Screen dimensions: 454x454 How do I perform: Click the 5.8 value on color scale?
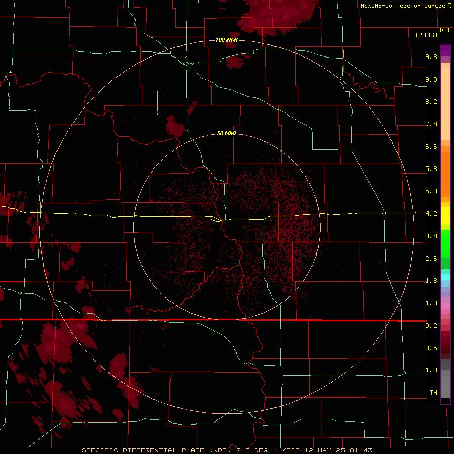point(431,169)
